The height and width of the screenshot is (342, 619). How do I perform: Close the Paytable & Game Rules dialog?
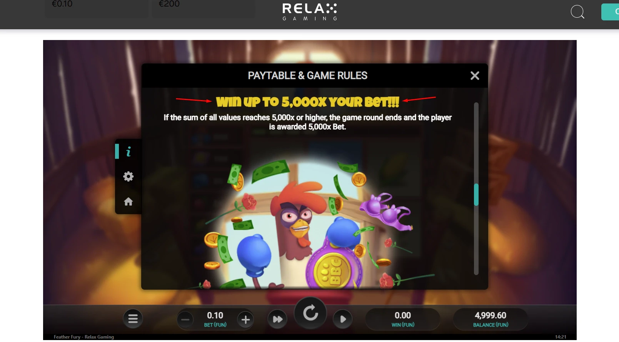[x=475, y=76]
